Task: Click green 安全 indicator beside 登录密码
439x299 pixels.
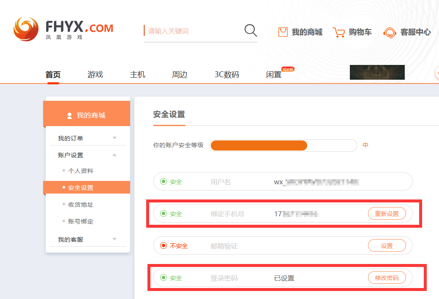Action: tap(164, 278)
